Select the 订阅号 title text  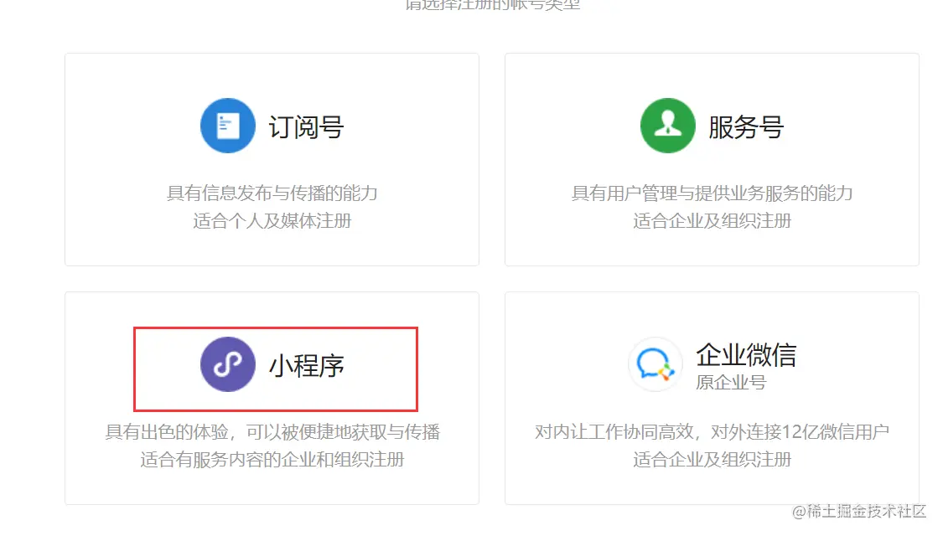pyautogui.click(x=306, y=127)
